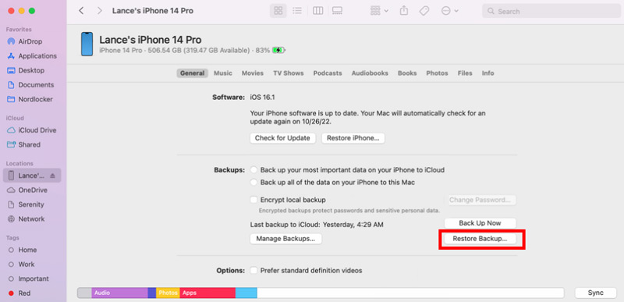Click Manage Backups... button

[x=285, y=239]
